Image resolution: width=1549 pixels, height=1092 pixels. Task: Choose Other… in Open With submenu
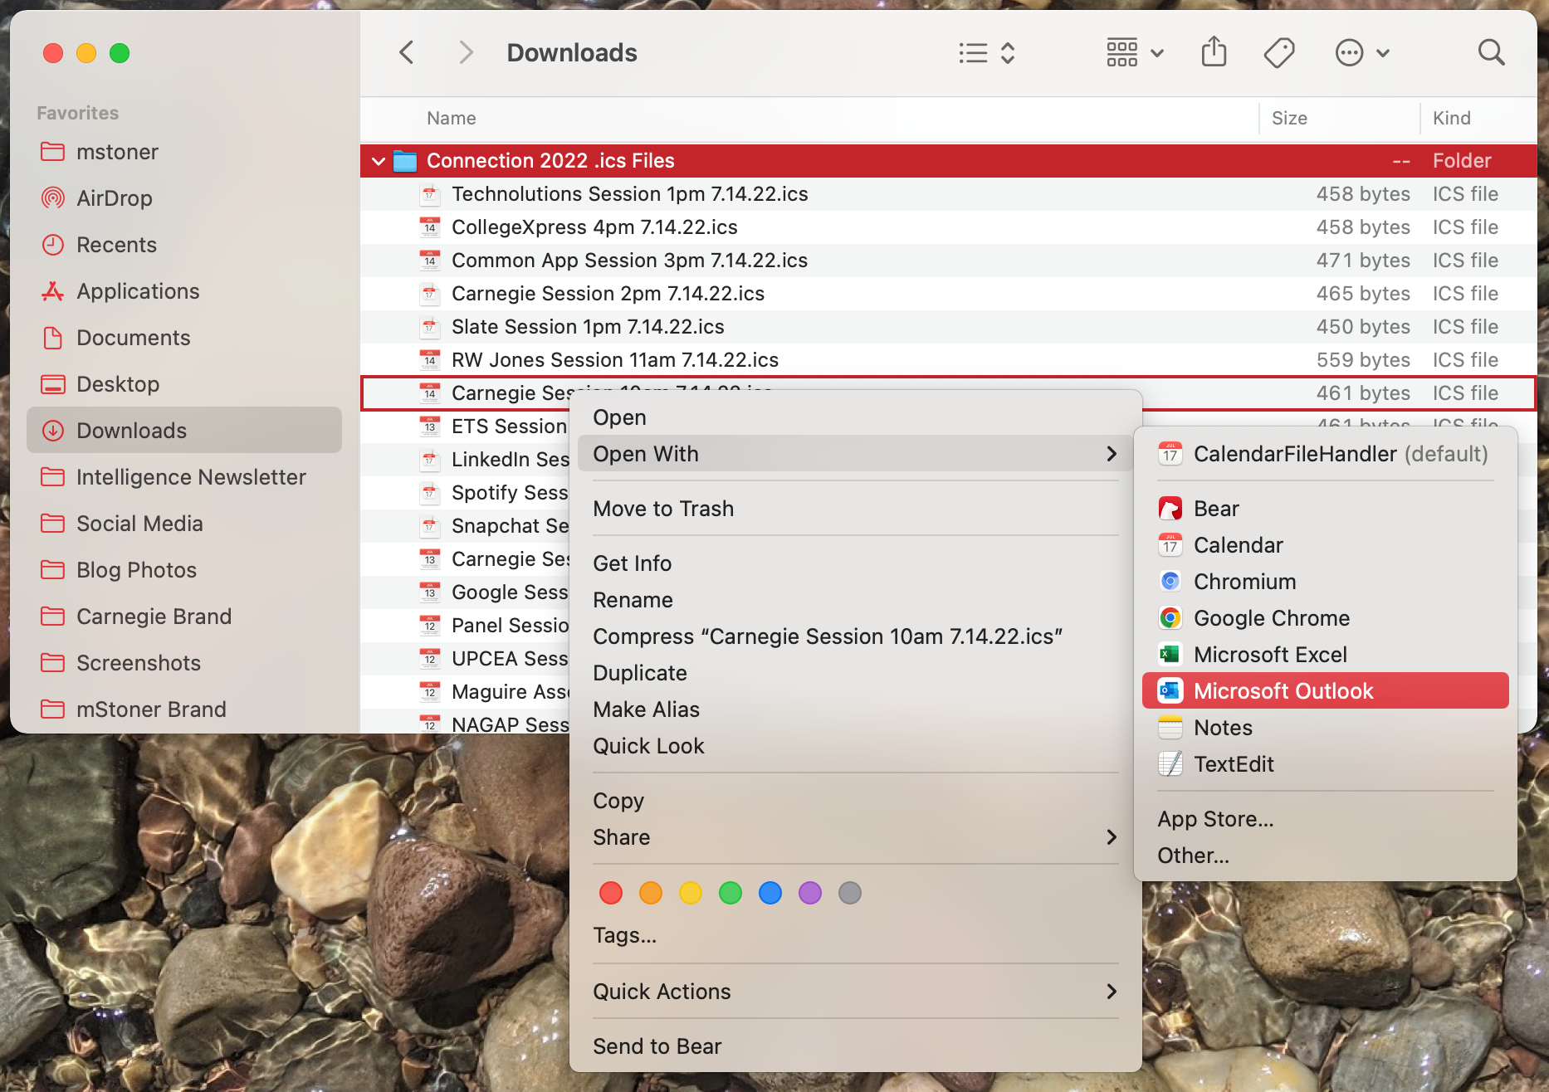tap(1325, 856)
